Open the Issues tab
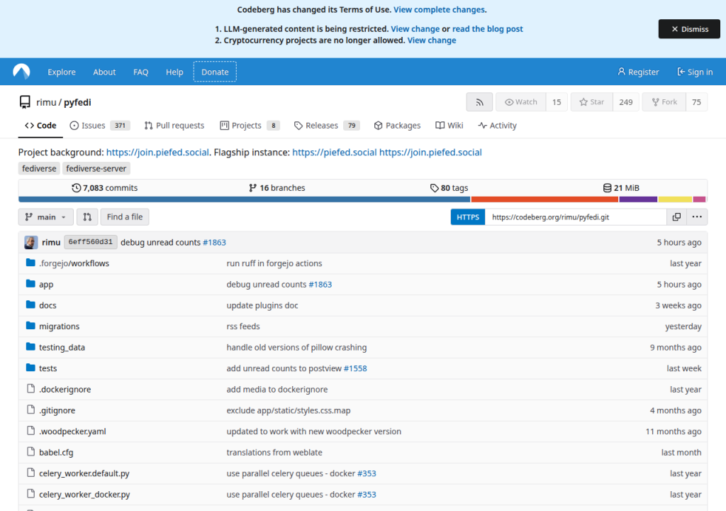 (99, 126)
